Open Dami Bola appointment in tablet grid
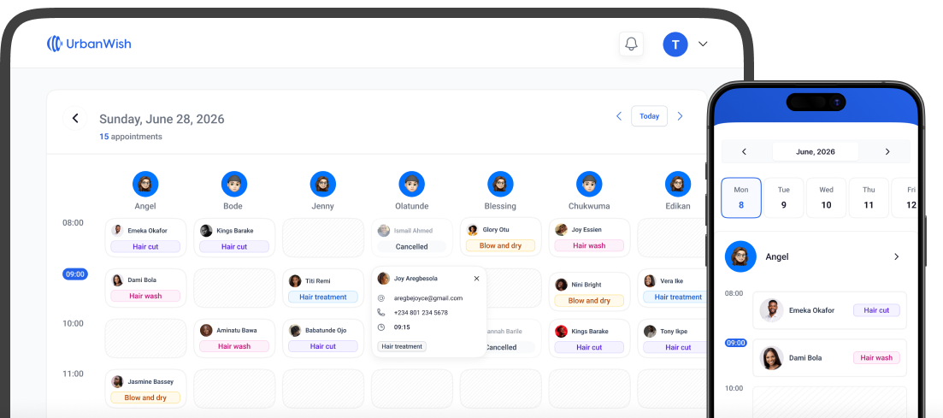943x418 pixels. tap(145, 288)
